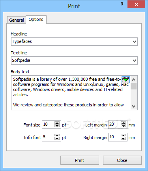This screenshot has height=171, width=148.
Task: Open the Headline dropdown showing Typefaces
Action: point(74,42)
